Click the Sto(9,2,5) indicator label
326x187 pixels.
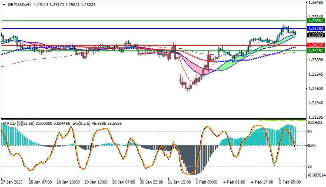click(x=81, y=124)
